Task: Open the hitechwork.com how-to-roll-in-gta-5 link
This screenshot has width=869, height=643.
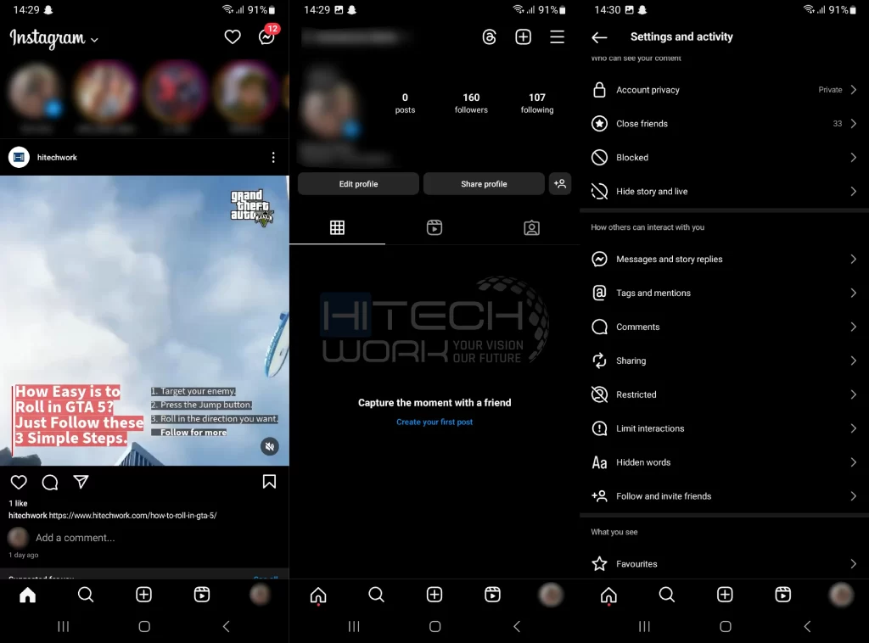Action: (x=132, y=516)
